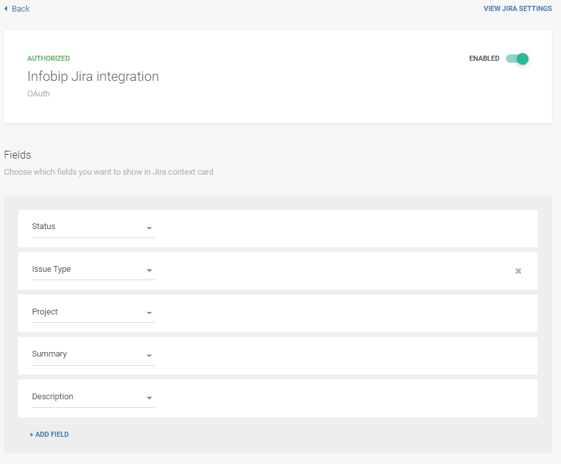Click the Add Field button
This screenshot has width=561, height=464.
tap(49, 434)
